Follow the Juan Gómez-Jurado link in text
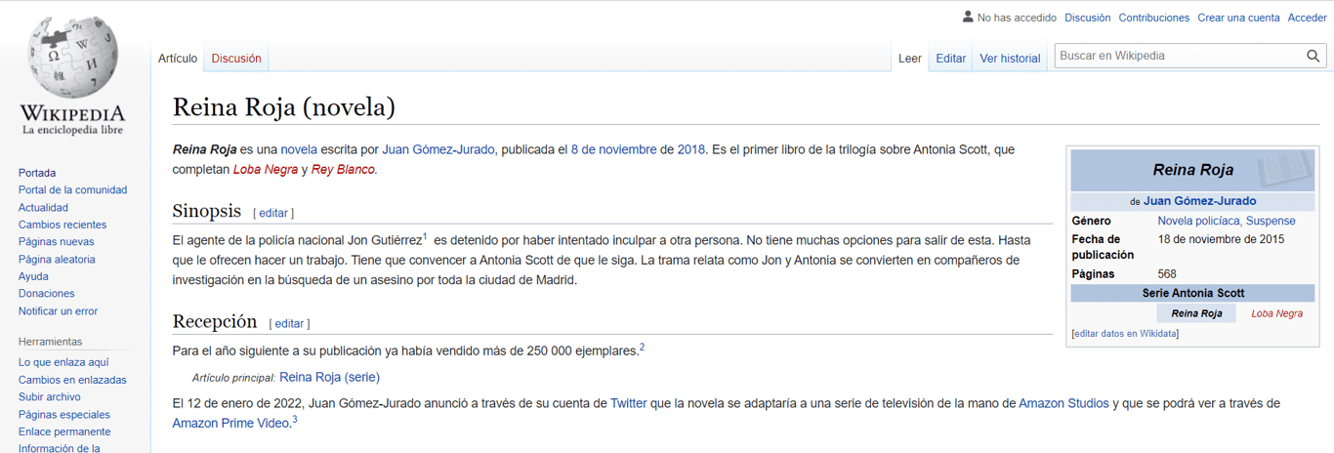Viewport: 1334px width, 453px height. (x=439, y=149)
